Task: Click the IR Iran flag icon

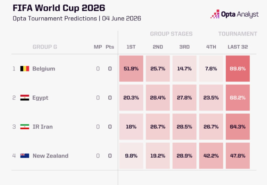Action: 25,127
